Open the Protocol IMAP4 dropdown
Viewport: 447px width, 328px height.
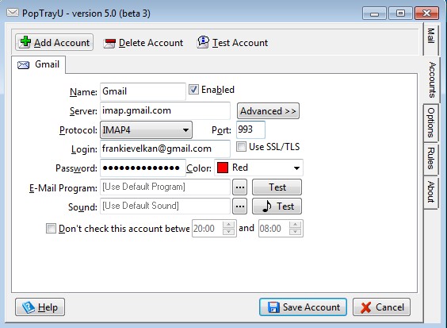(146, 130)
